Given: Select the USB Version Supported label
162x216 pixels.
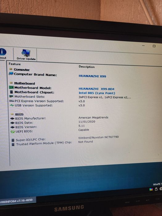Looking at the screenshot, I should pos(34,106).
